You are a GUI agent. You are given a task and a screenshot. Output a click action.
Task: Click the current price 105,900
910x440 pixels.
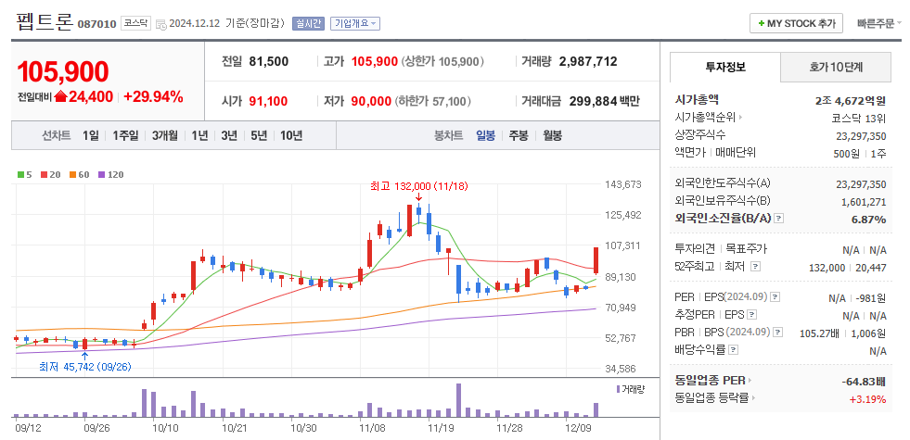pyautogui.click(x=63, y=72)
